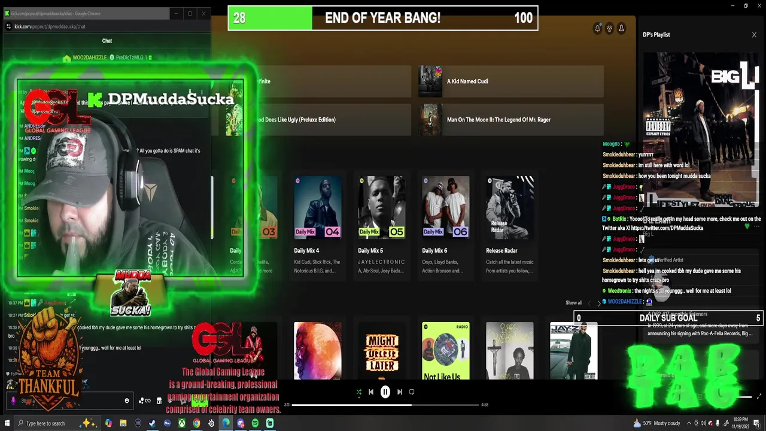Open the Kick chat shop icon
The width and height of the screenshot is (766, 431).
tap(159, 401)
